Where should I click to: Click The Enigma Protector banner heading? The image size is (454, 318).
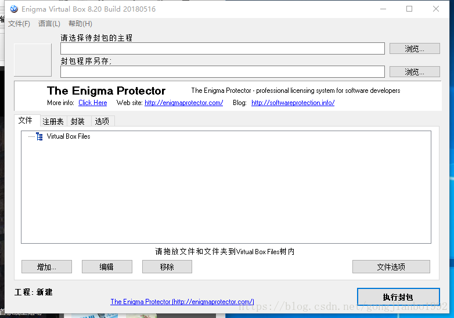[106, 91]
